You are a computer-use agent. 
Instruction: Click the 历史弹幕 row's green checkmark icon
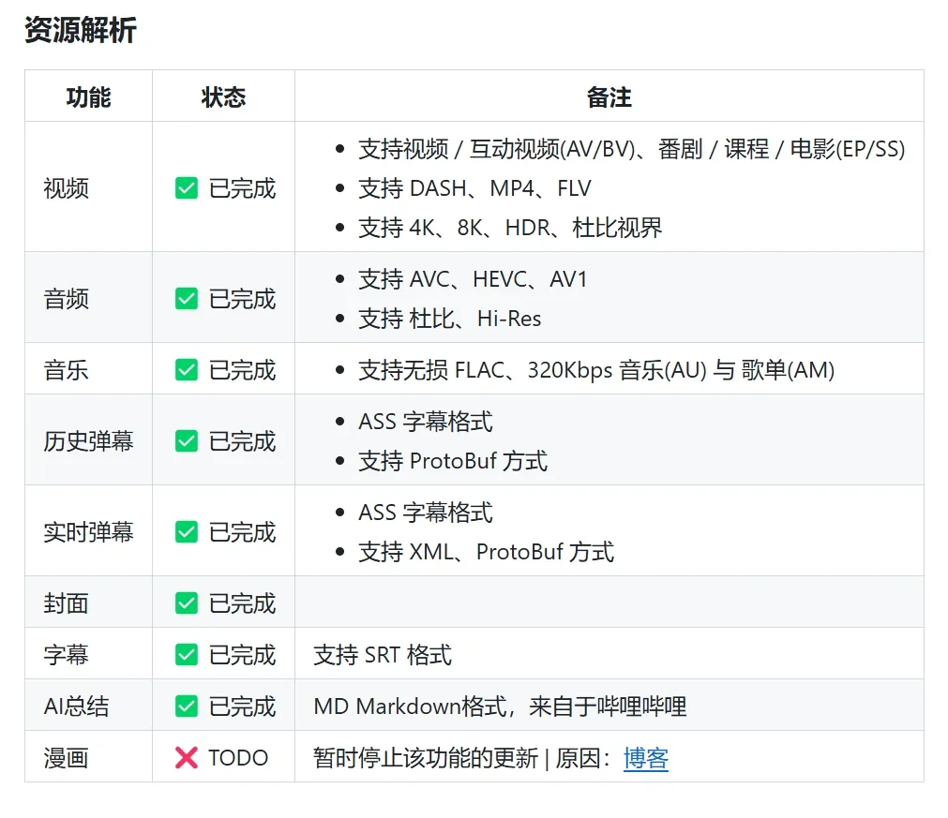coord(187,441)
